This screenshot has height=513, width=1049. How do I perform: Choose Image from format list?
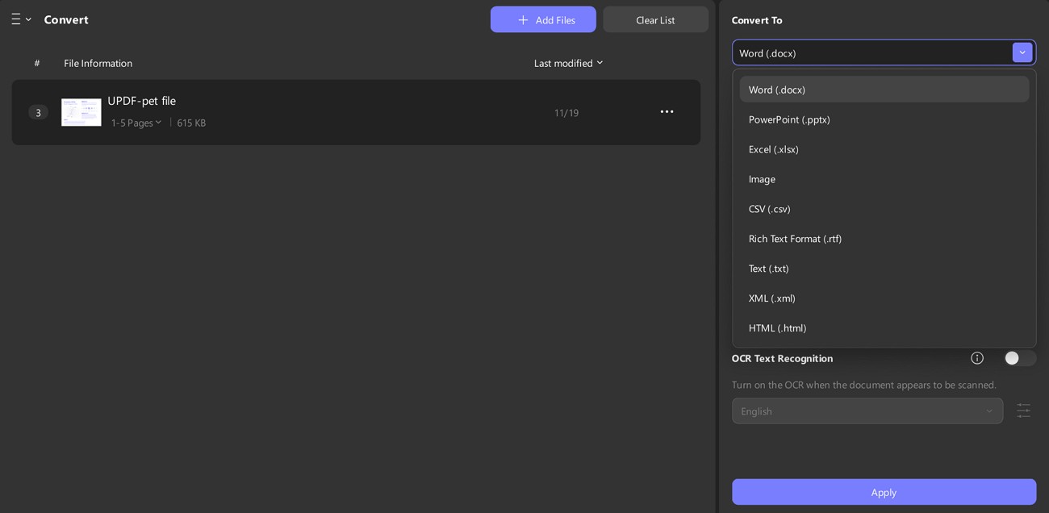click(x=762, y=179)
